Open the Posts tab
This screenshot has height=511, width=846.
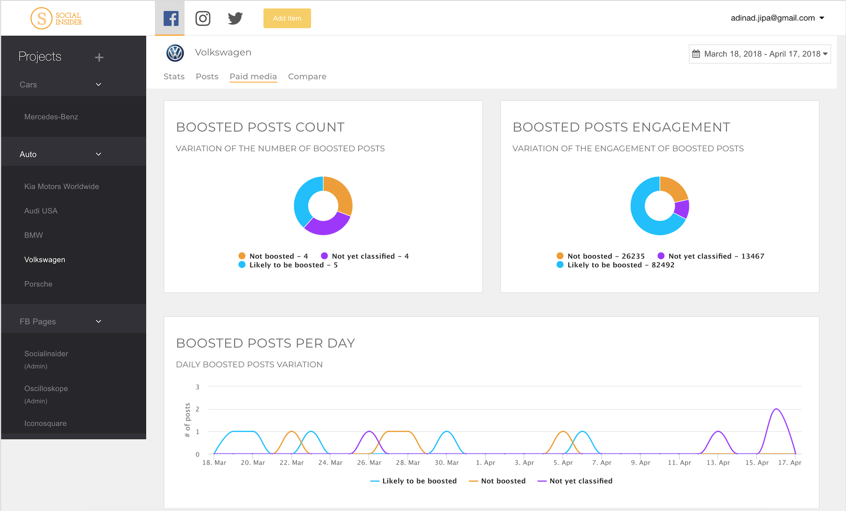[207, 77]
